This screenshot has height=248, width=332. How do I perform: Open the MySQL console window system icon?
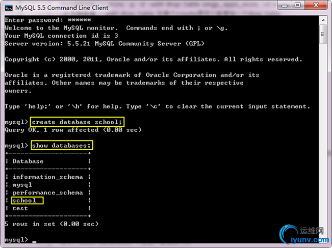pos(9,8)
